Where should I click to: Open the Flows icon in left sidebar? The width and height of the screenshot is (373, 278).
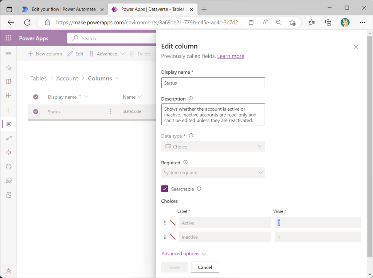coord(9,138)
